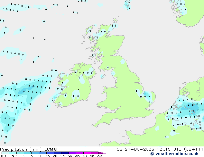Click the '0.1' legend scale value
This screenshot has height=157, width=204.
(x=4, y=156)
